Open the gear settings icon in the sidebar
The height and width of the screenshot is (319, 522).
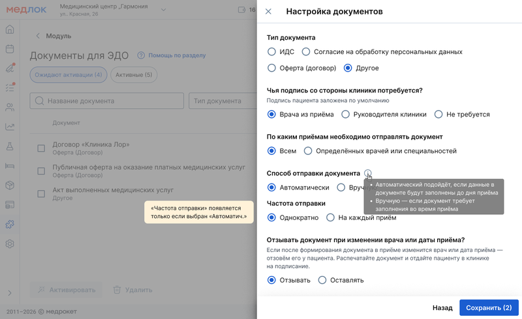(10, 244)
